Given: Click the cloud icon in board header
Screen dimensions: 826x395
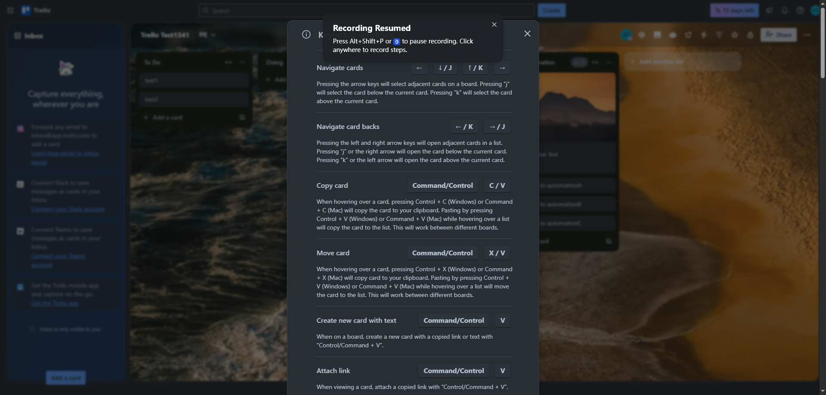Looking at the screenshot, I should point(673,35).
